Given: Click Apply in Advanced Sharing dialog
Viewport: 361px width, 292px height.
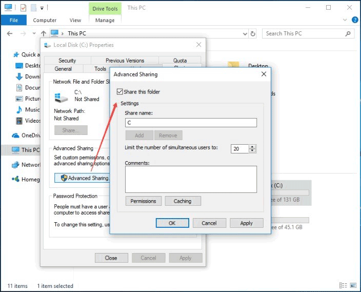Looking at the screenshot, I should (246, 223).
